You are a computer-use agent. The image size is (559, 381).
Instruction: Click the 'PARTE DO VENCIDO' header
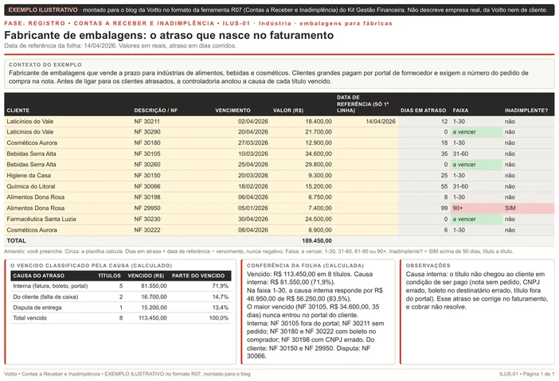pyautogui.click(x=198, y=275)
